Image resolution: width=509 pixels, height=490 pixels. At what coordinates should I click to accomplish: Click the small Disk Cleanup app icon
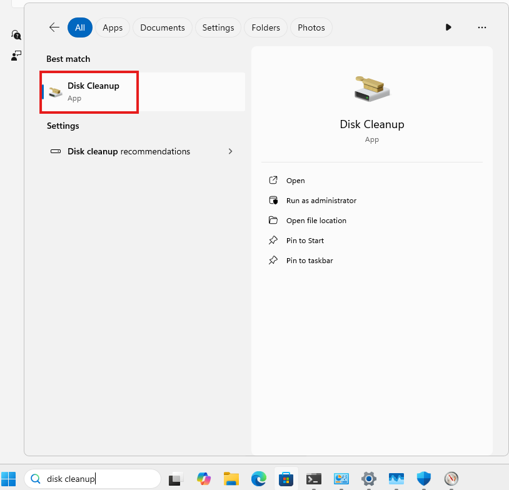coord(56,92)
